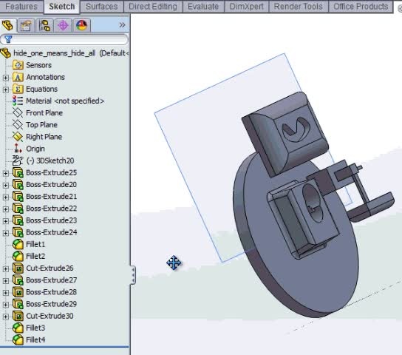Expand the Cut-Extrude30 feature node

point(6,317)
